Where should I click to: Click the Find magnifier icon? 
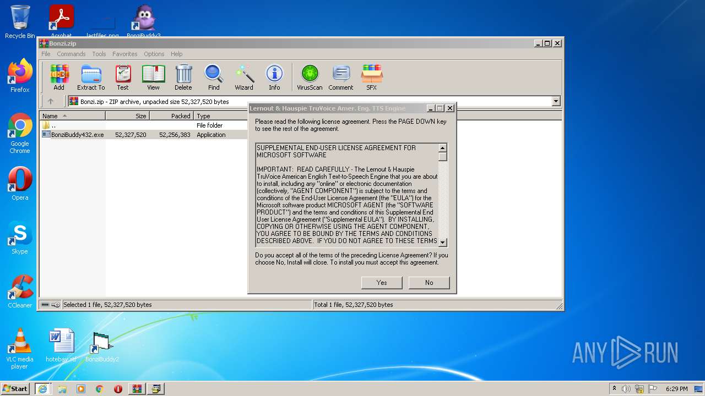[214, 77]
